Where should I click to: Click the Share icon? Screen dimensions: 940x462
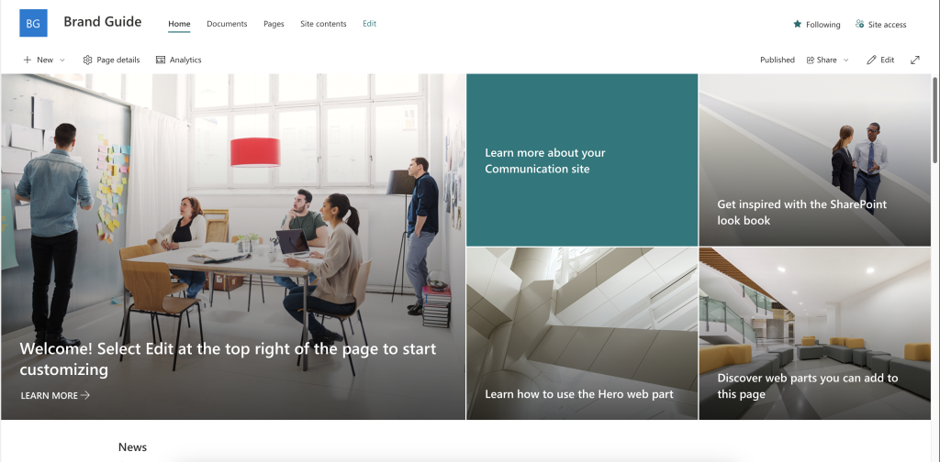point(811,60)
